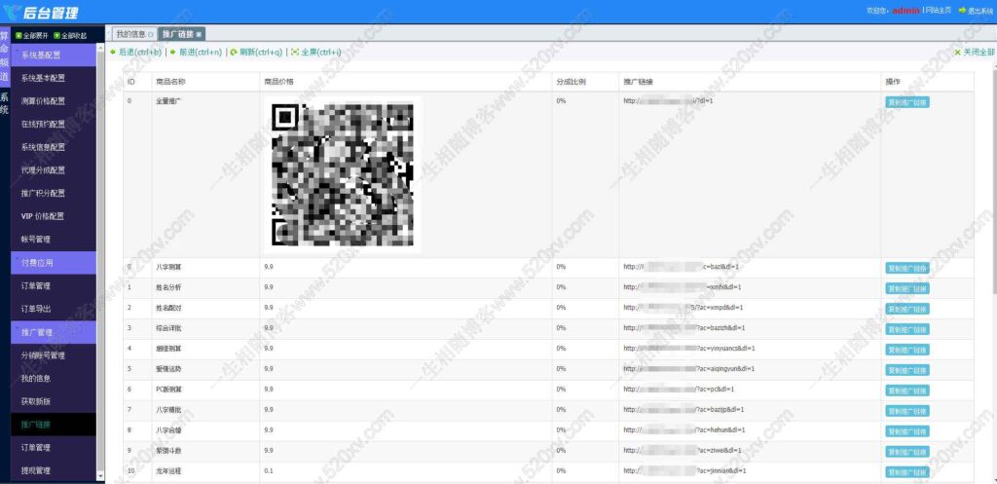Viewport: 997px width, 484px height.
Task: Click the QR code image for 全量推广
Action: pos(342,173)
